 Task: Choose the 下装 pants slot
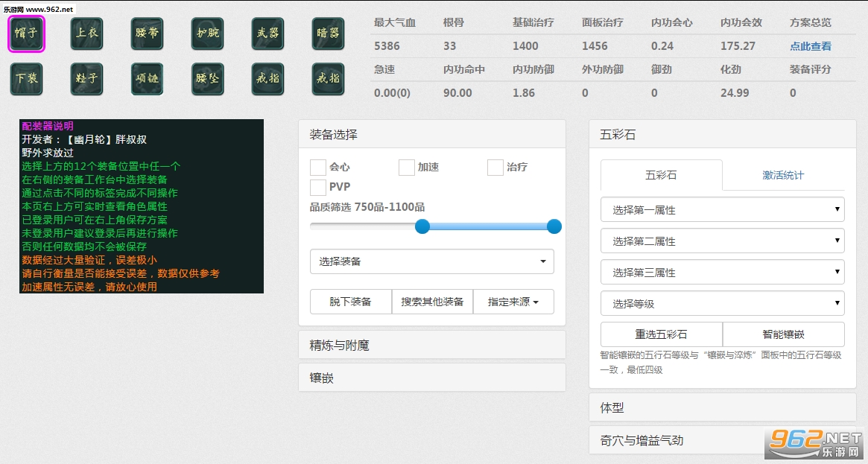[26, 79]
